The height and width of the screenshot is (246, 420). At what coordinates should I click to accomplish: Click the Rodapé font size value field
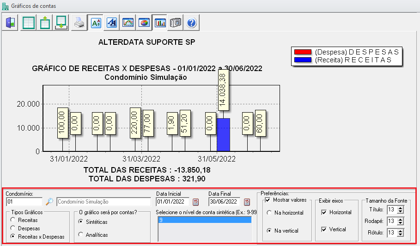(x=392, y=221)
